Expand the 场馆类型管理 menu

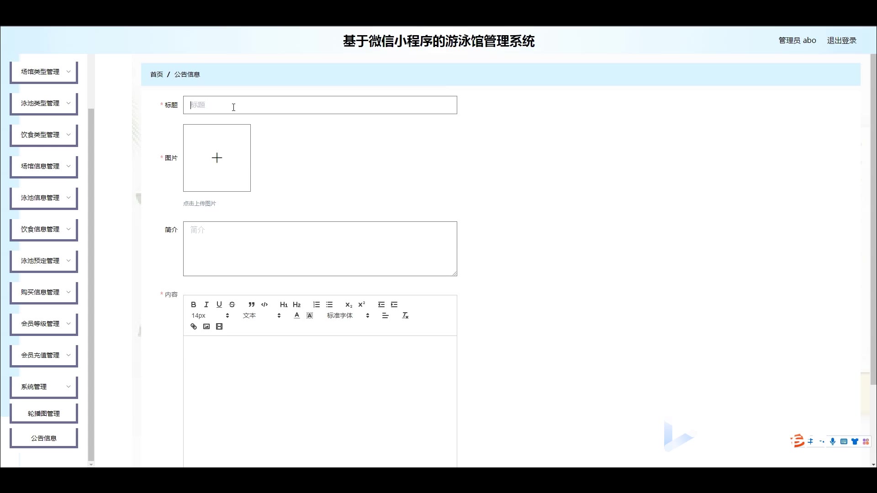pyautogui.click(x=44, y=72)
